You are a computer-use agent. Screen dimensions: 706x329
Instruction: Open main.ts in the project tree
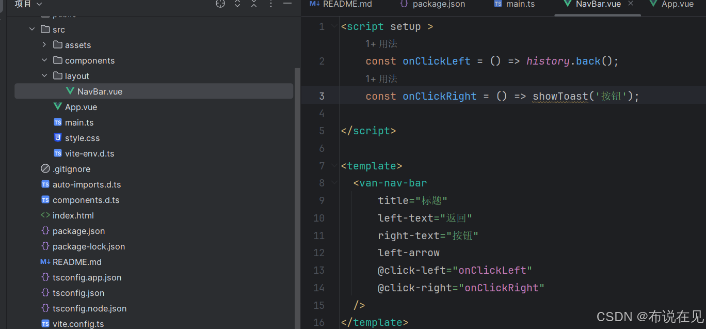pos(79,122)
